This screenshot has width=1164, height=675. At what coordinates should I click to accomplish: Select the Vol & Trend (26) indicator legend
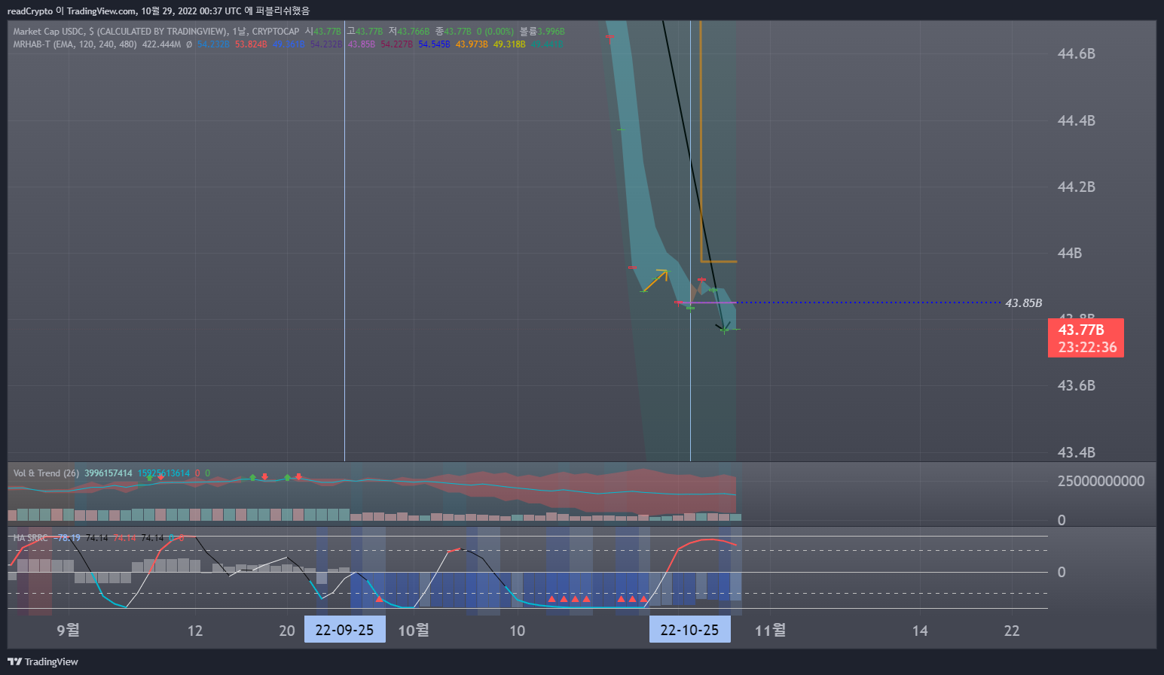coord(46,473)
